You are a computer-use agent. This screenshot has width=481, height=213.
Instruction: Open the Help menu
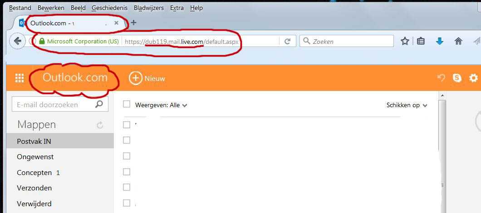click(196, 8)
